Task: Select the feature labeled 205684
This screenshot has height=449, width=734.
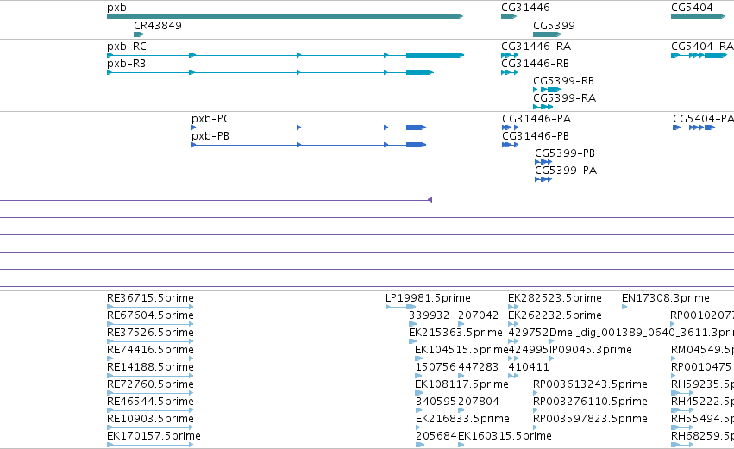Action: click(420, 445)
